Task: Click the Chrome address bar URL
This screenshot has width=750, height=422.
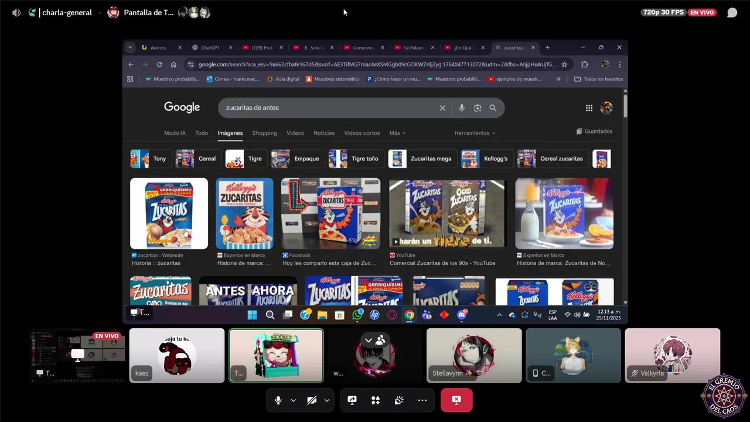Action: 377,64
